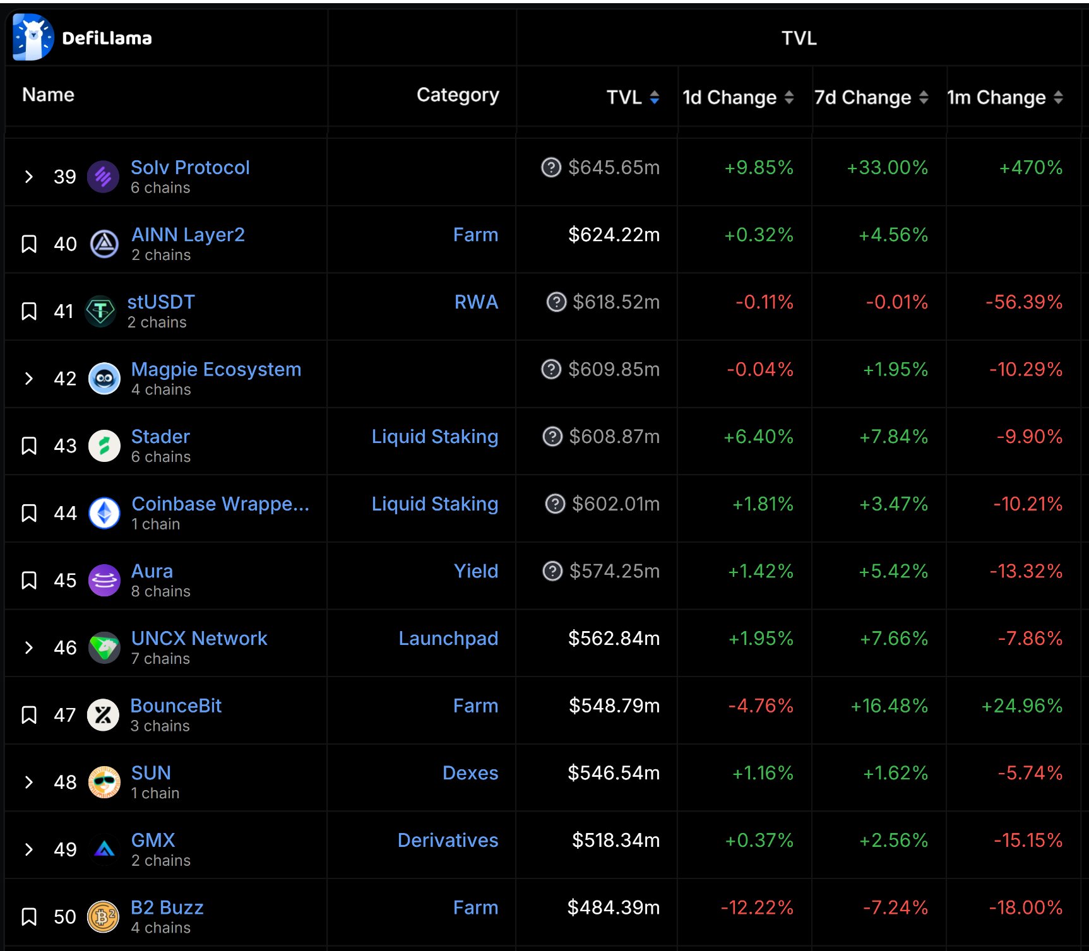Screen dimensions: 1089x951
Task: Select the Solv Protocol logo
Action: 104,177
